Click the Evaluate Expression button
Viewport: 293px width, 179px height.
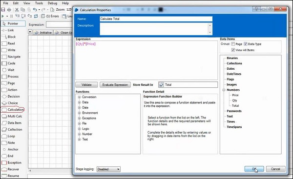point(115,85)
